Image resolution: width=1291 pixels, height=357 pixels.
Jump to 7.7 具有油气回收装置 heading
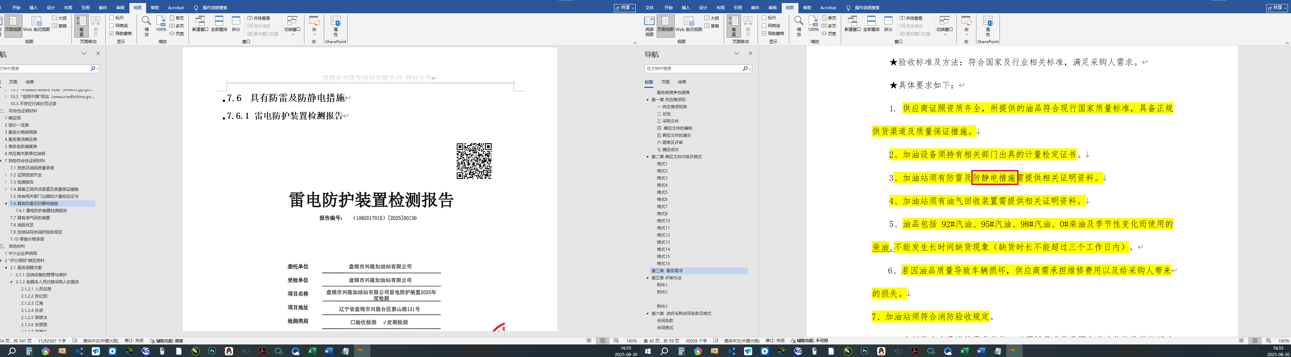(x=30, y=218)
